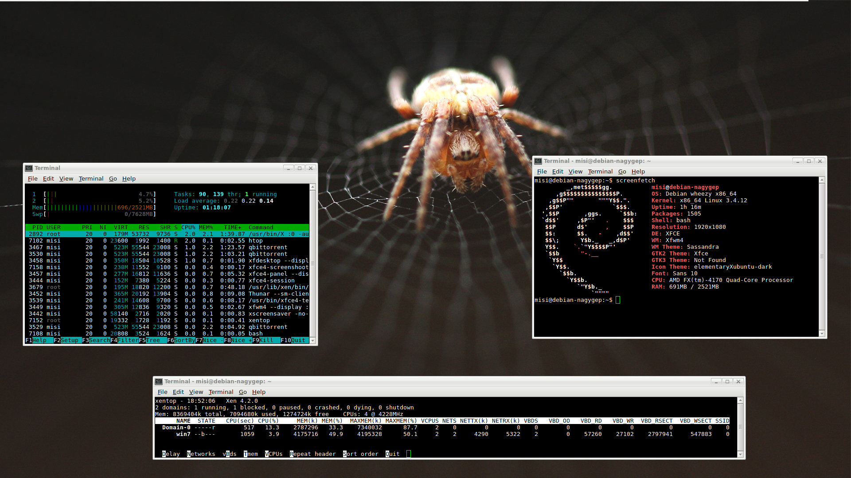Open Help menu in xentop terminal
This screenshot has height=478, width=851.
pos(258,392)
